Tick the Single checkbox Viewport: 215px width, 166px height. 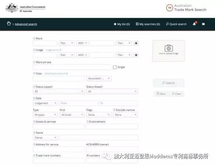115,67
